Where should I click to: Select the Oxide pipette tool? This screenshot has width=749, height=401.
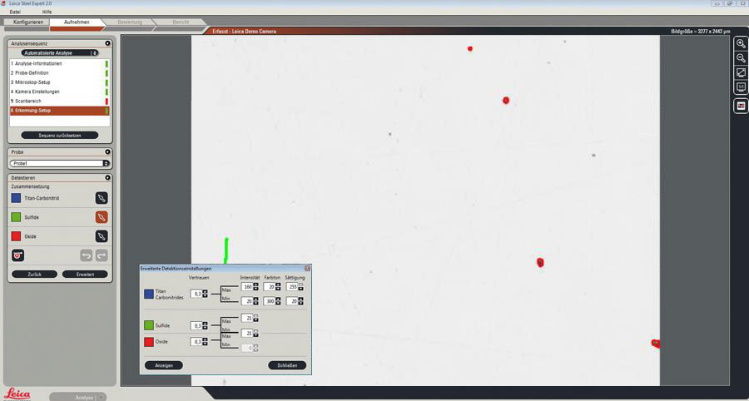click(x=102, y=236)
